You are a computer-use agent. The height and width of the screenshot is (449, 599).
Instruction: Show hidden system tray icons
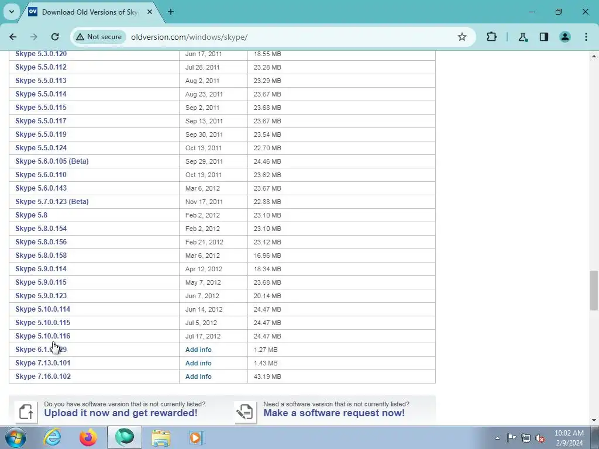[497, 438]
